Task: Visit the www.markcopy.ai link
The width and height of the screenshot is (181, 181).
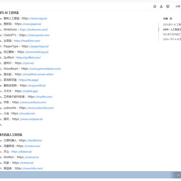Action: pyautogui.click(x=37, y=52)
